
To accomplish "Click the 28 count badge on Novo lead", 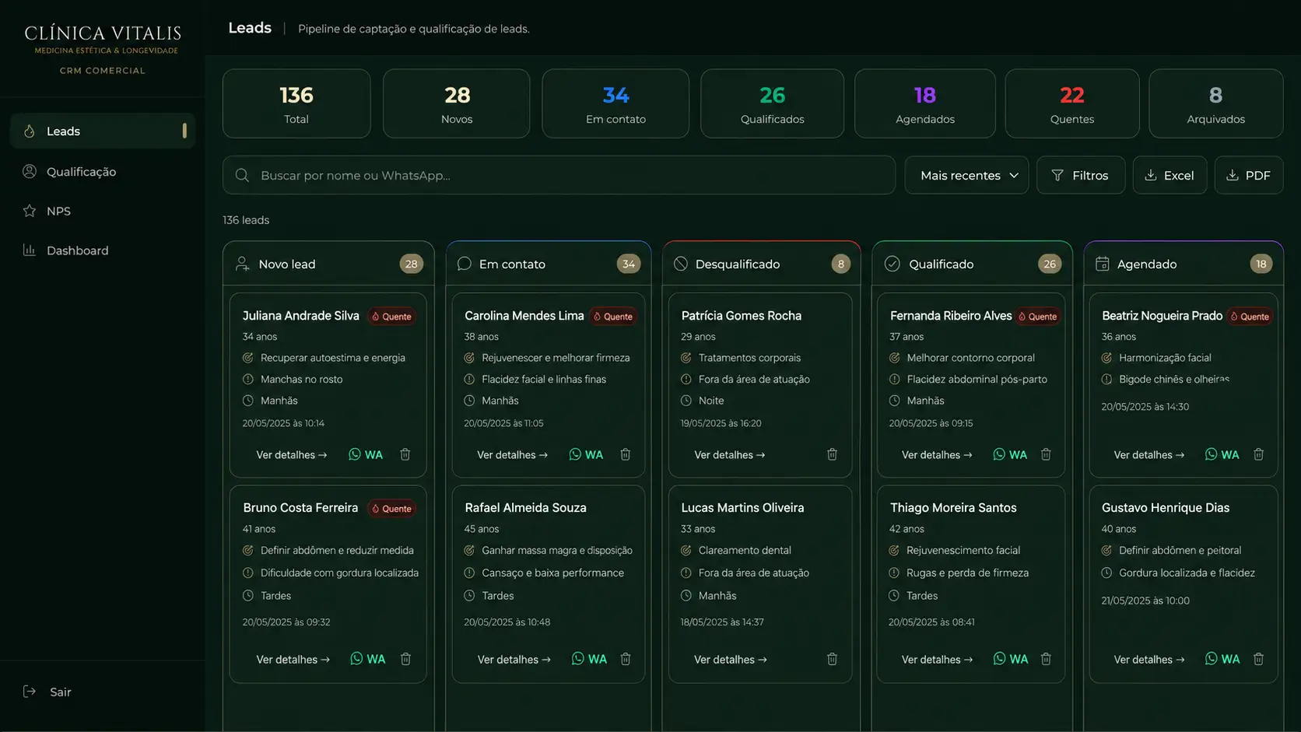I will click(412, 264).
